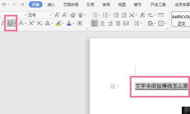Switch to the 开始 tab
Image resolution: width=190 pixels, height=114 pixels.
coord(35,5)
